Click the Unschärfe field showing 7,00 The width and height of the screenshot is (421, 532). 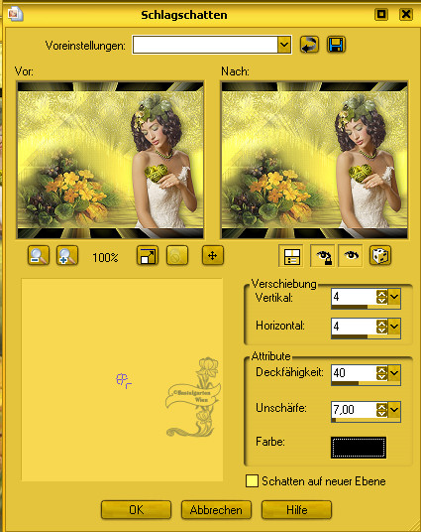pyautogui.click(x=354, y=410)
